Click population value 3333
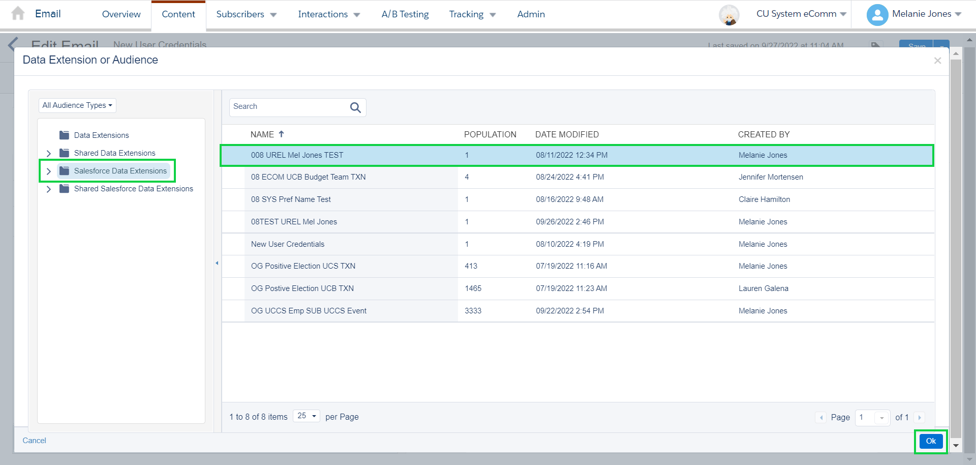 [x=473, y=311]
